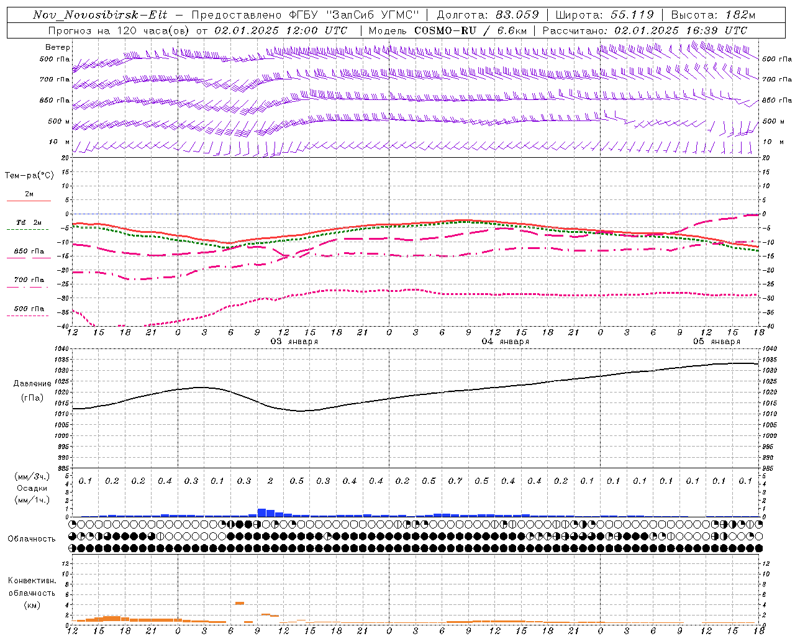Click 'Рассчитано: 02.01.2025 16:39 UTC' text
This screenshot has height=636, width=795.
click(645, 30)
